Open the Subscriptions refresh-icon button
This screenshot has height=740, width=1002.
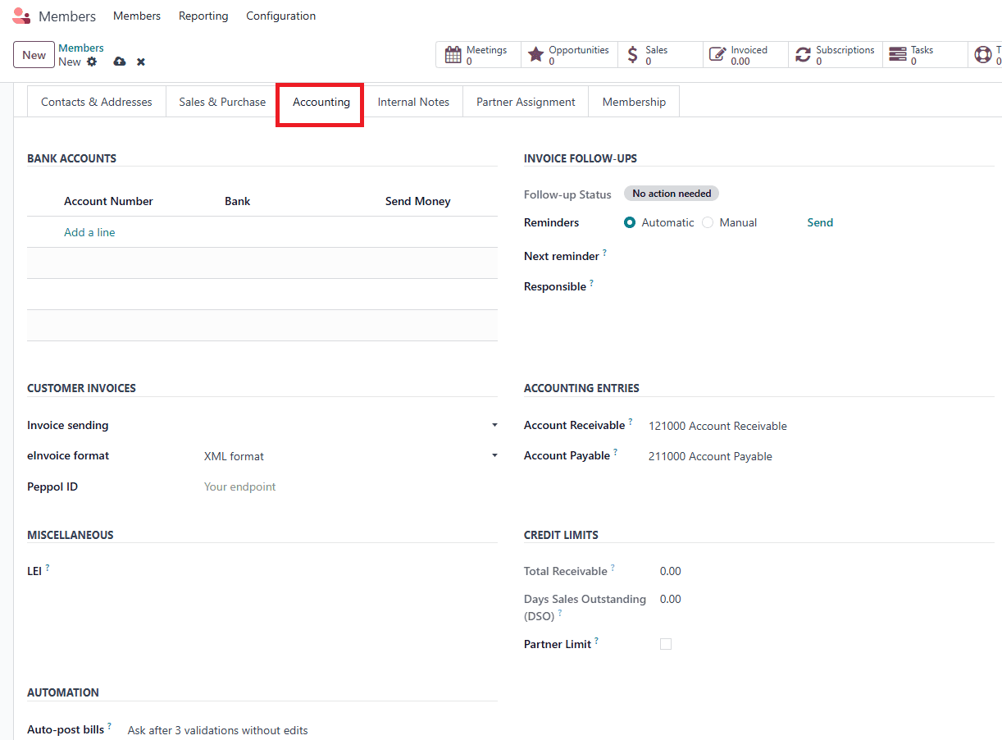tap(836, 55)
